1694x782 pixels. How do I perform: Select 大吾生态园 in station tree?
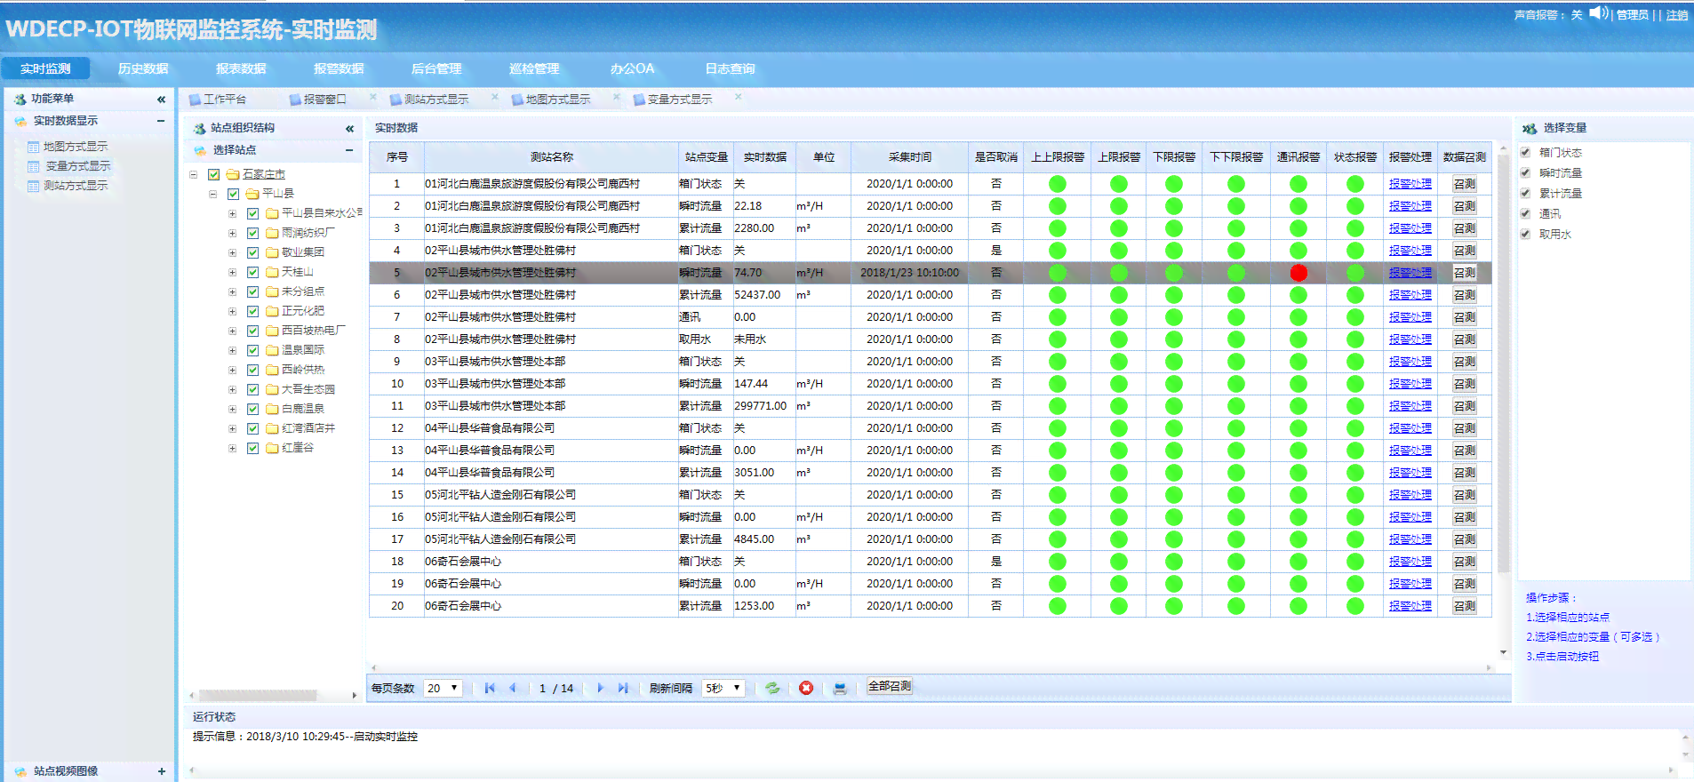308,389
